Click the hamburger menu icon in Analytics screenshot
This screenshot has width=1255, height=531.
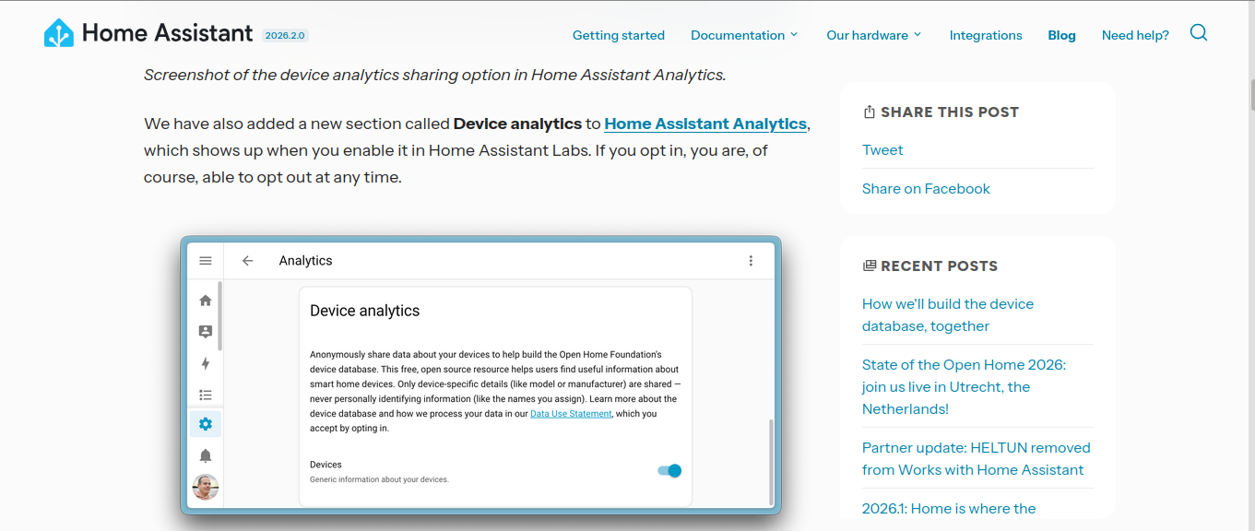(x=206, y=261)
